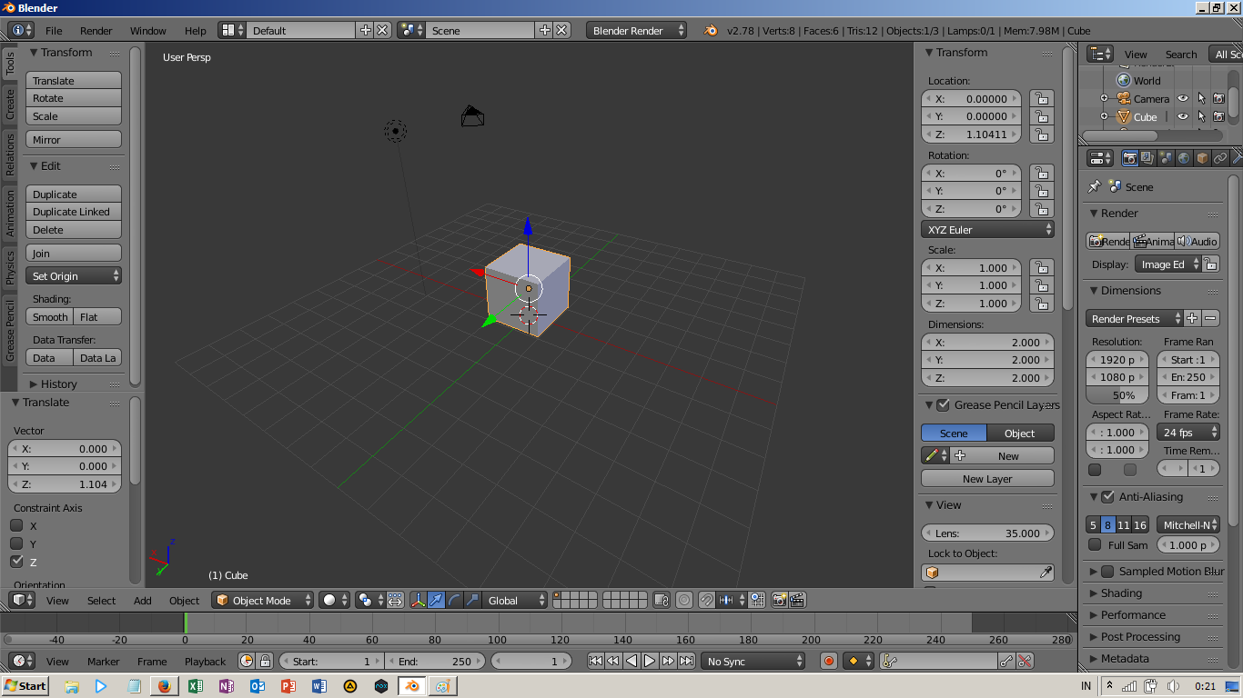Click the Duplicate button in Tools
The height and width of the screenshot is (698, 1243).
click(73, 194)
